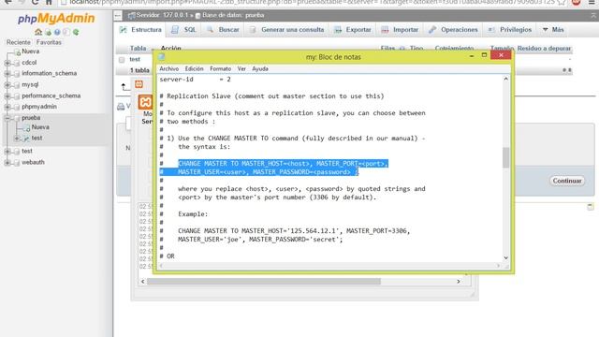
Task: Click the browser reload icon
Action: tap(36, 2)
